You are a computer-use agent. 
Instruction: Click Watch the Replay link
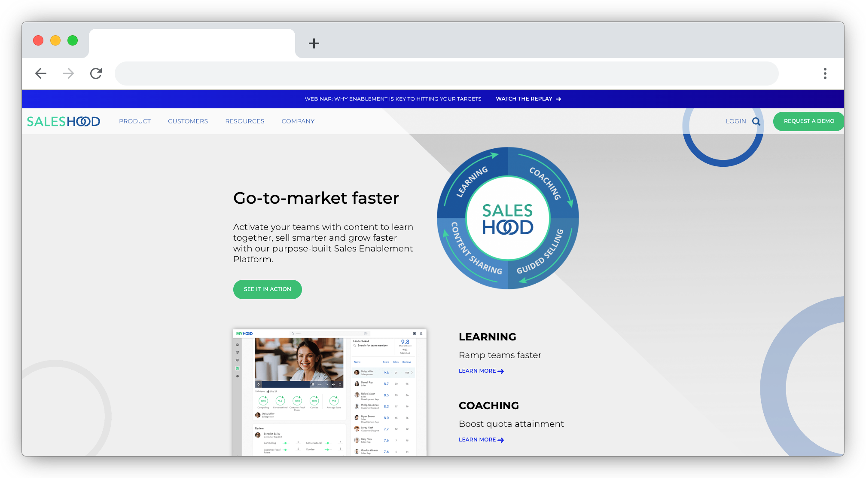524,99
